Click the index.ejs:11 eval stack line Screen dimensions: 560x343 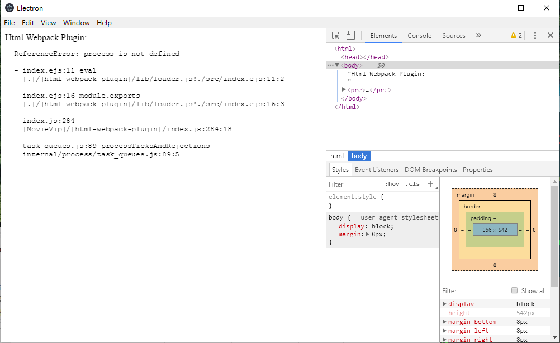59,71
